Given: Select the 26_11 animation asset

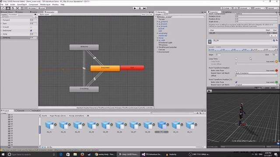Looking at the screenshot, I should [190, 125].
